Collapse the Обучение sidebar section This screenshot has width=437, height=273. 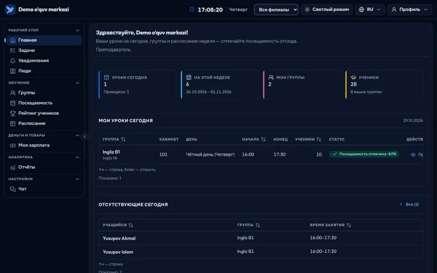78,83
